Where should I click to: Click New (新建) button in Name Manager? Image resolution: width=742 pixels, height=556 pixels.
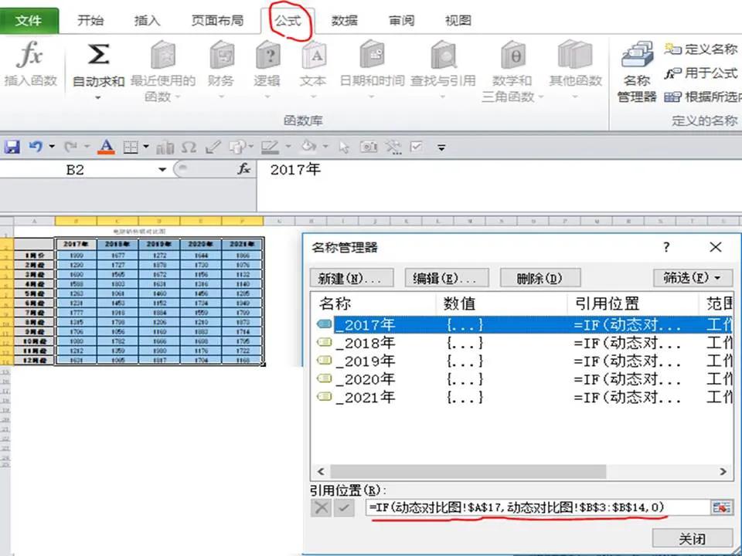click(352, 278)
